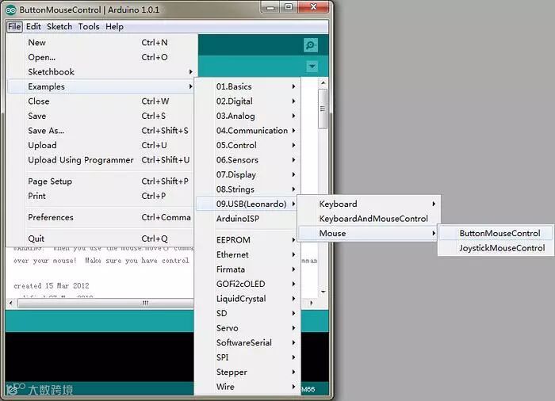Expand LiquidCrystal library examples

pyautogui.click(x=247, y=299)
